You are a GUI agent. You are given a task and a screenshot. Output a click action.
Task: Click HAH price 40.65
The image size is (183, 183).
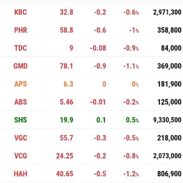coord(65,174)
